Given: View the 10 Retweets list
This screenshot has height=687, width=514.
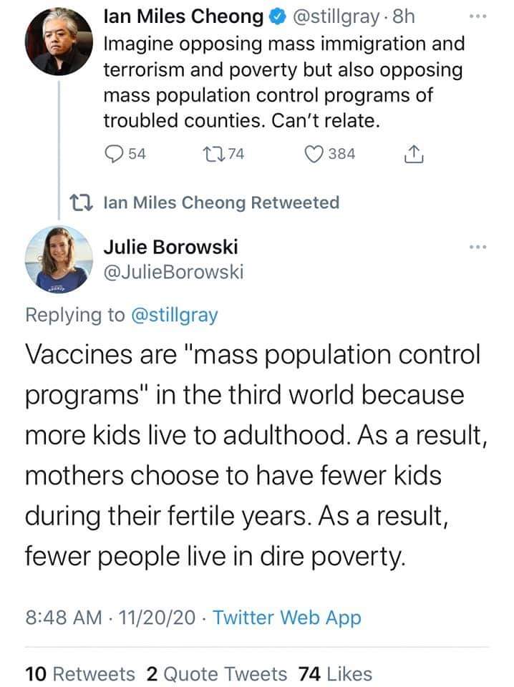Looking at the screenshot, I should point(80,674).
